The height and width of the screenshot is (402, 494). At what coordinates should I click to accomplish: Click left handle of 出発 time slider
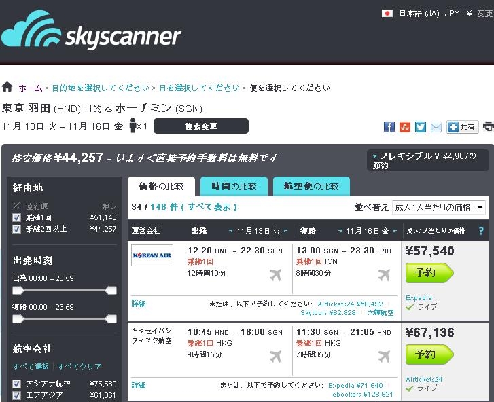(x=18, y=290)
